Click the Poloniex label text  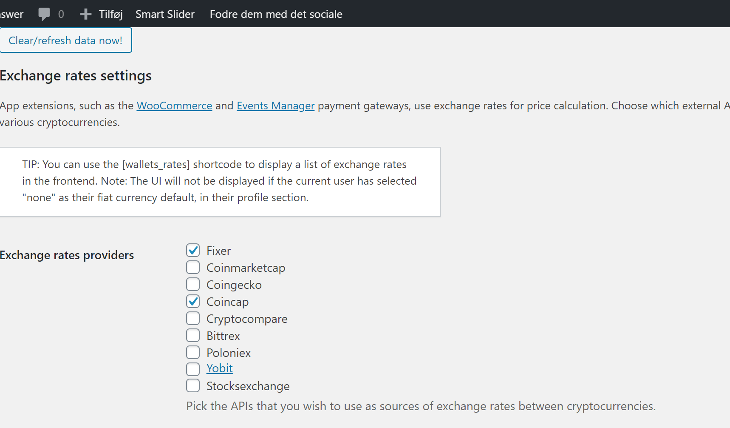point(229,353)
